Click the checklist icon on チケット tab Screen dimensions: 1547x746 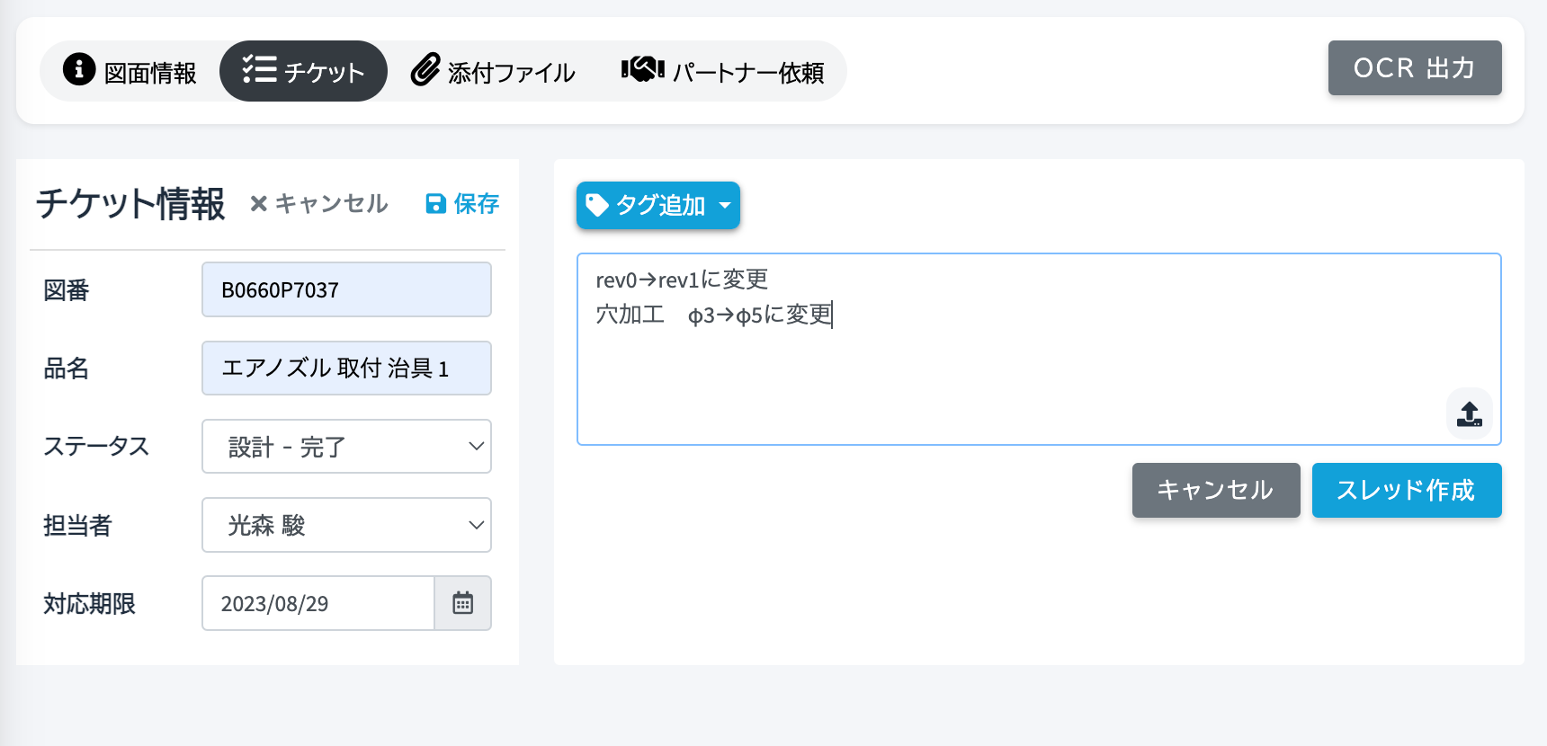click(260, 70)
